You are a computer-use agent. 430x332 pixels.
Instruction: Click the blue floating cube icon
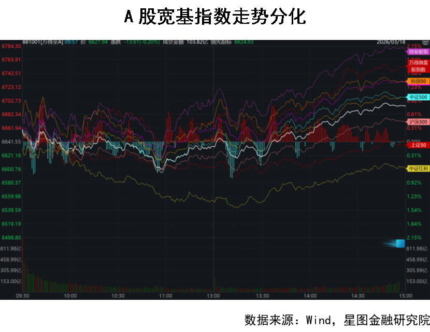[x=399, y=243]
